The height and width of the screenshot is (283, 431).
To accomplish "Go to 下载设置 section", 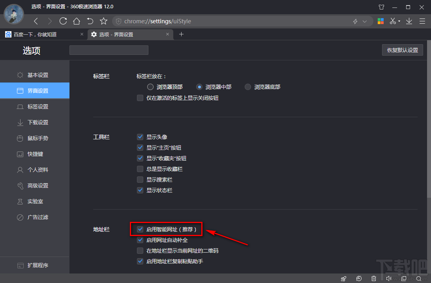I will [x=35, y=122].
